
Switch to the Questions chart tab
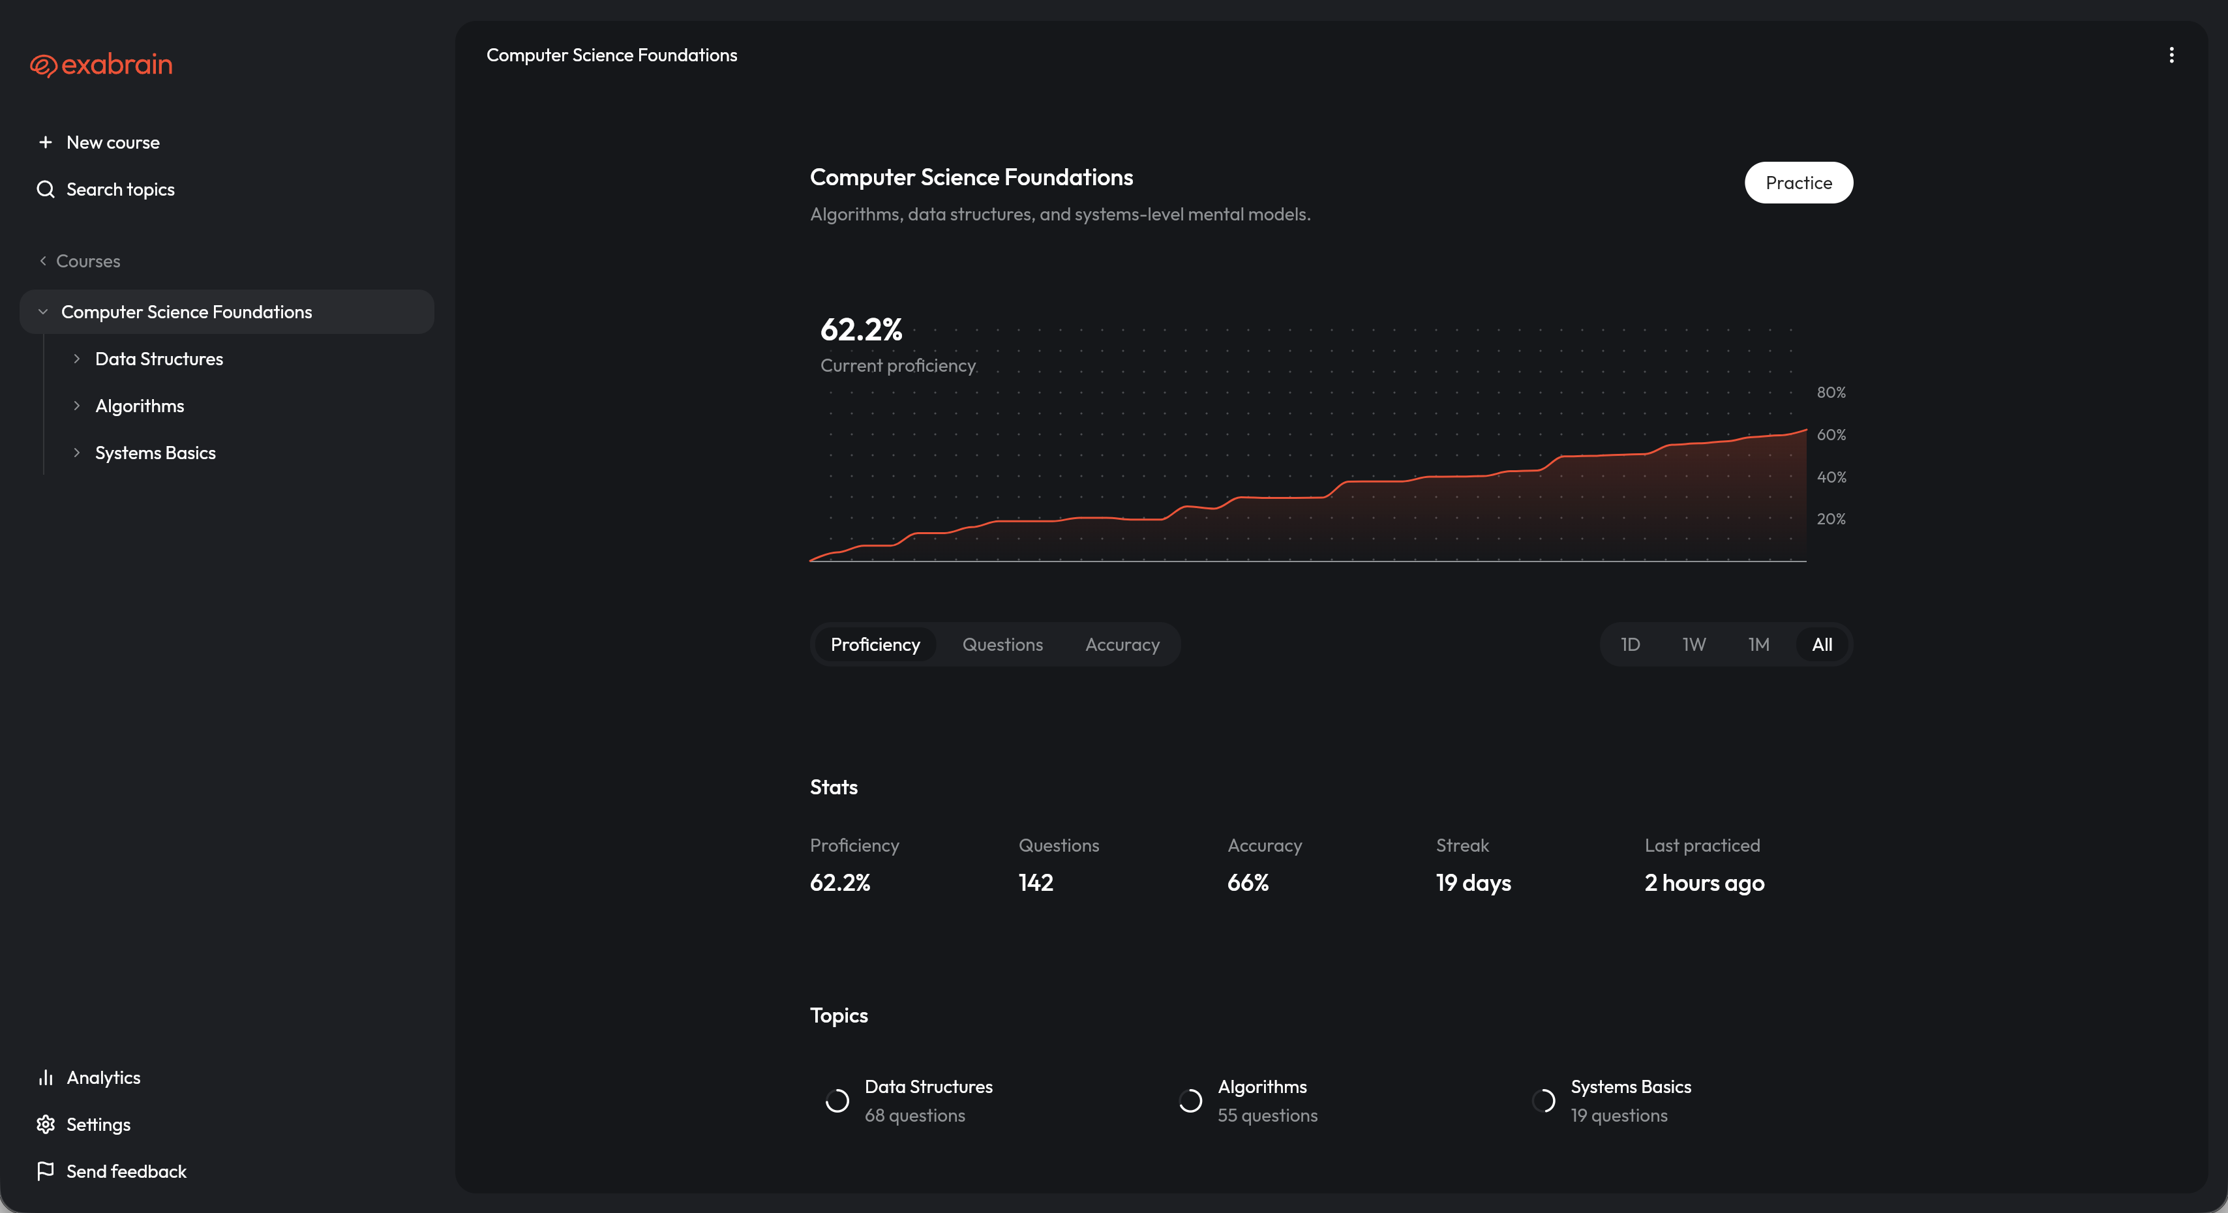(x=1002, y=645)
